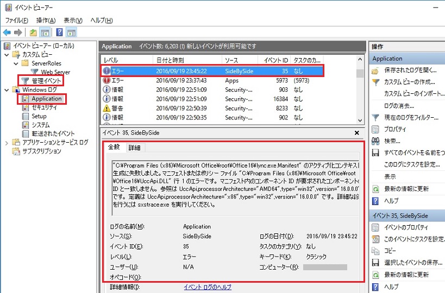445x293 pixels.
Task: Click the info icon of event 903
Action: (x=106, y=90)
